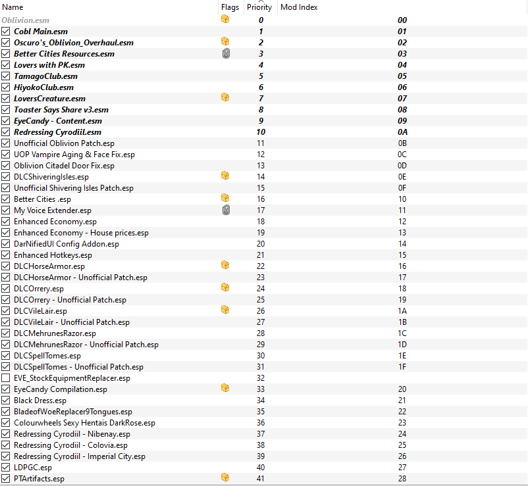This screenshot has width=528, height=486.
Task: Select Enhanced Hotkeys.esp plugin
Action: coord(53,255)
